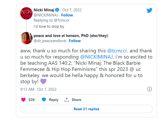
Task: Click the reply speech bubble icon
Action: [44, 100]
